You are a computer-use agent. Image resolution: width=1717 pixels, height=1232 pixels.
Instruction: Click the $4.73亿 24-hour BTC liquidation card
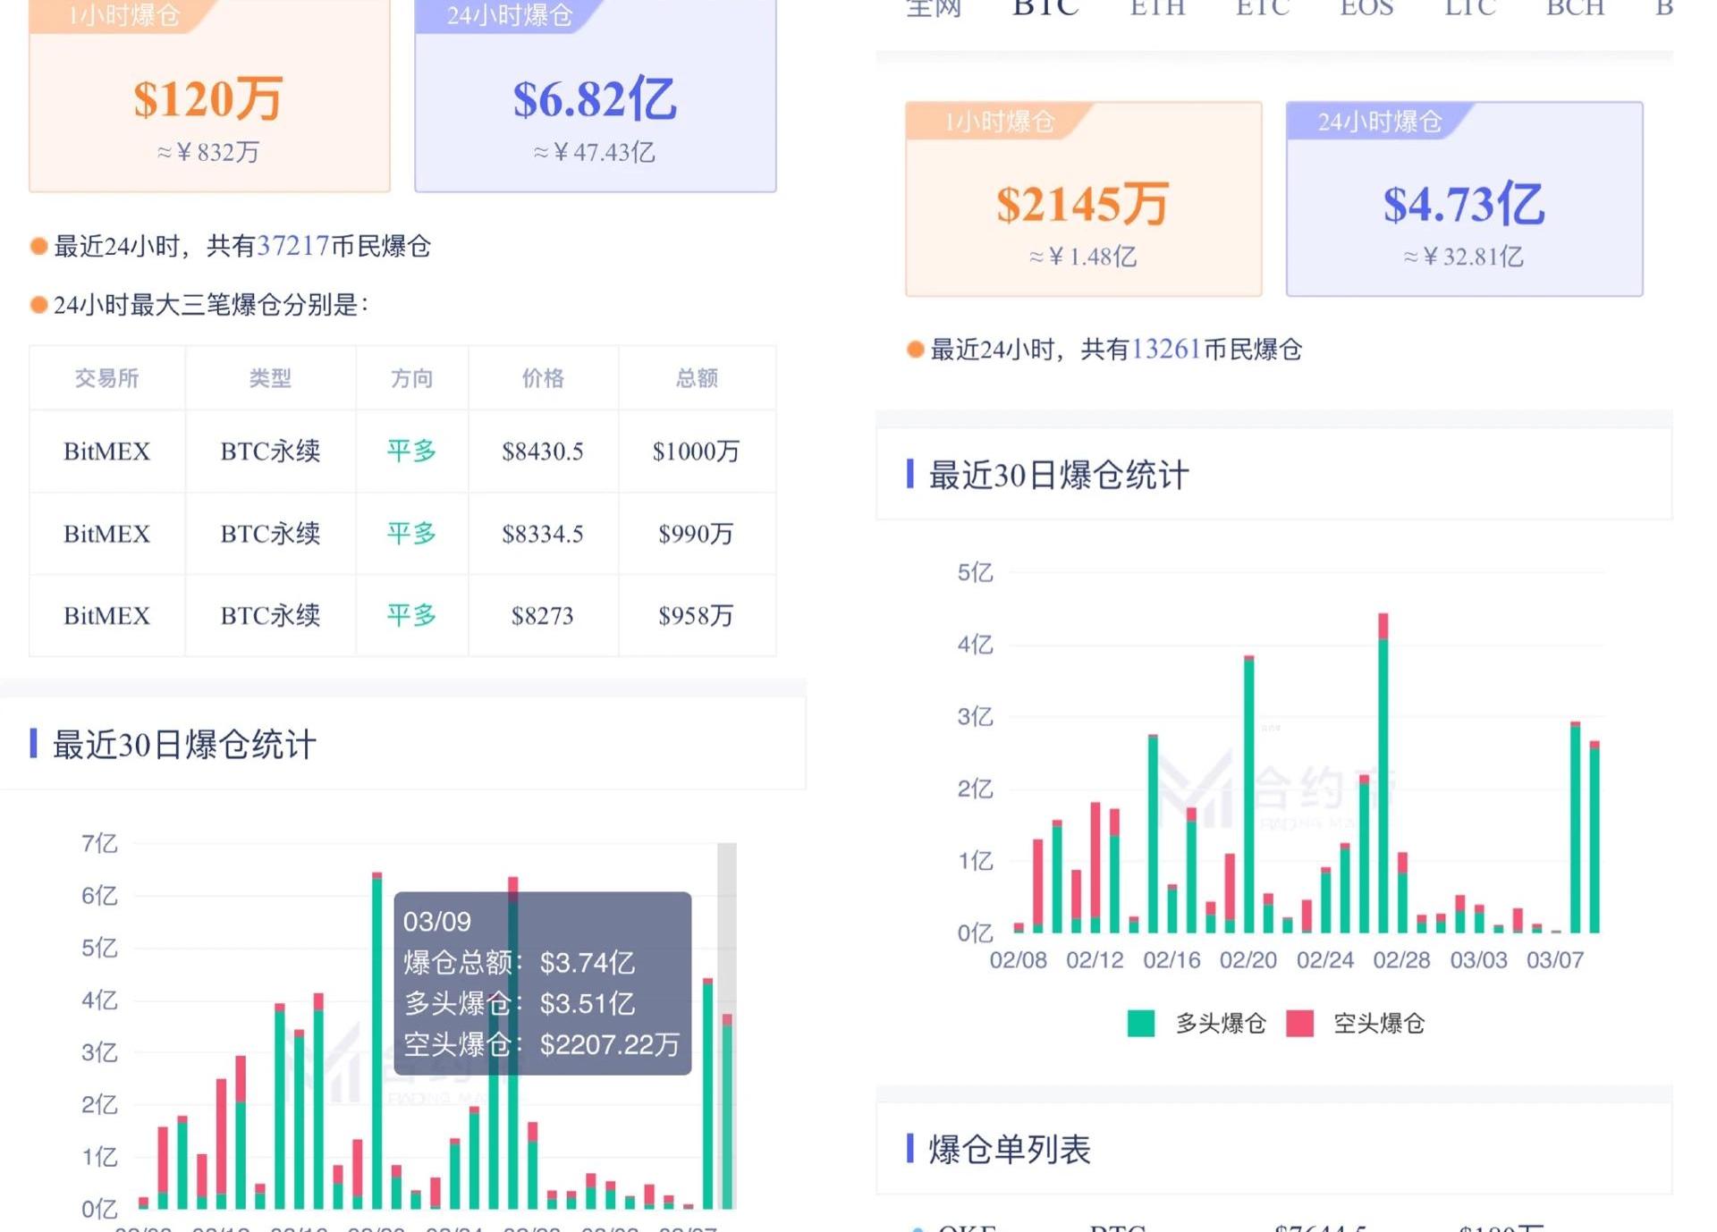(x=1465, y=198)
